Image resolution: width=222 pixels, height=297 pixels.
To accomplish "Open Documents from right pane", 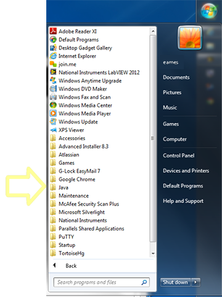I will (x=176, y=77).
